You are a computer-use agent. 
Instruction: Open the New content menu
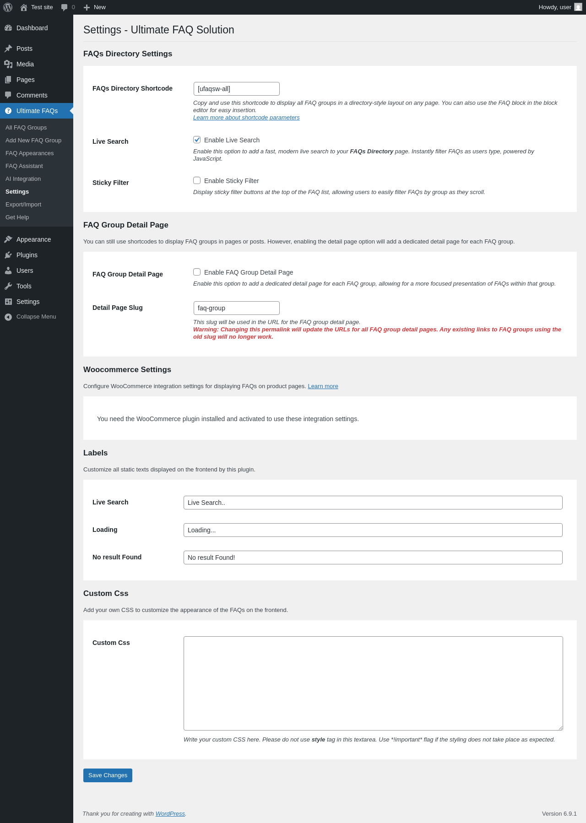[95, 7]
